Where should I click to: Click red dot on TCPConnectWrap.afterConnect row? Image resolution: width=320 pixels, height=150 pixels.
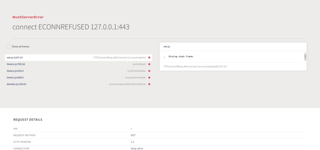(149, 58)
